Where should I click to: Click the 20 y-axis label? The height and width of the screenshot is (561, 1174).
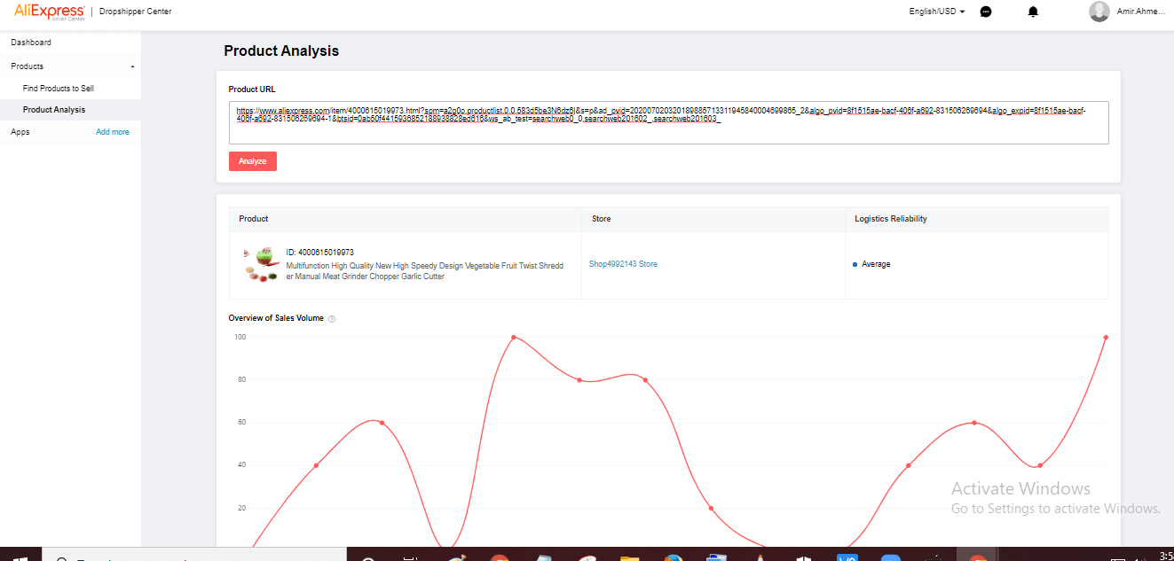click(240, 508)
